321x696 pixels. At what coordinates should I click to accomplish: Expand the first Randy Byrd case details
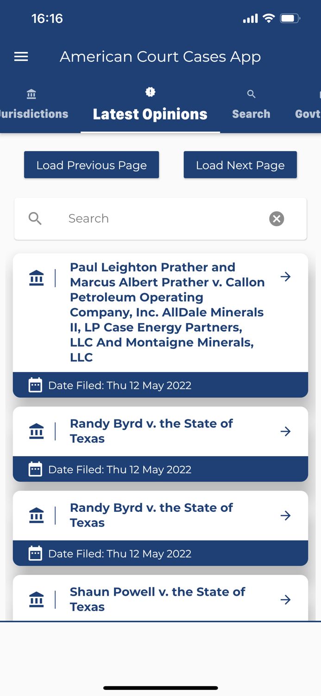click(286, 431)
